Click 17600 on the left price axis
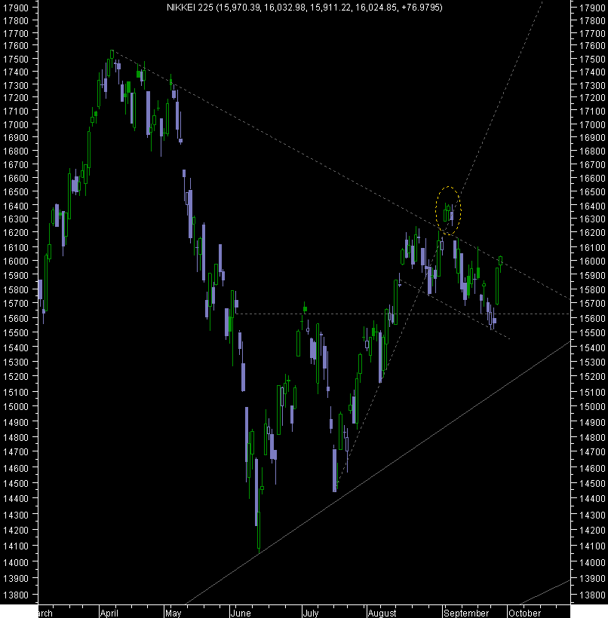 [15, 46]
